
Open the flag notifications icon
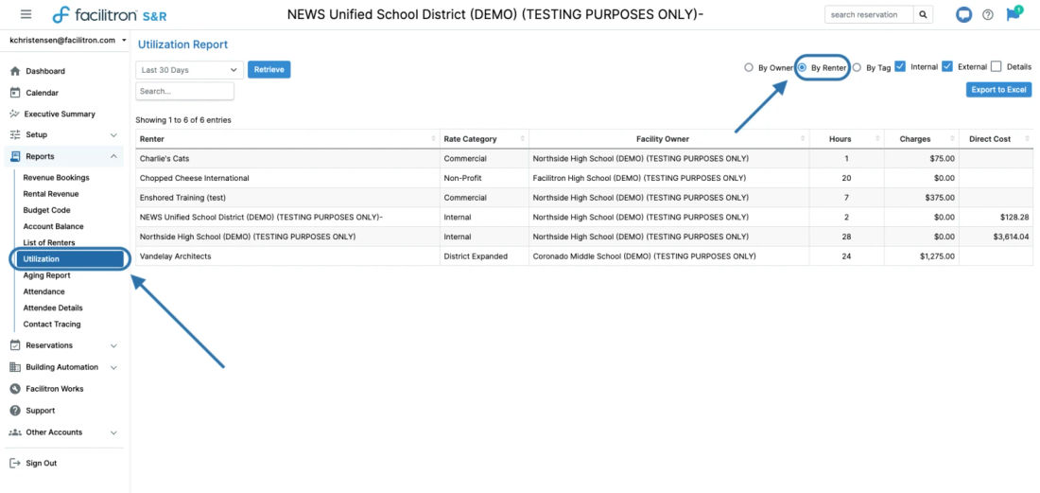click(1013, 14)
